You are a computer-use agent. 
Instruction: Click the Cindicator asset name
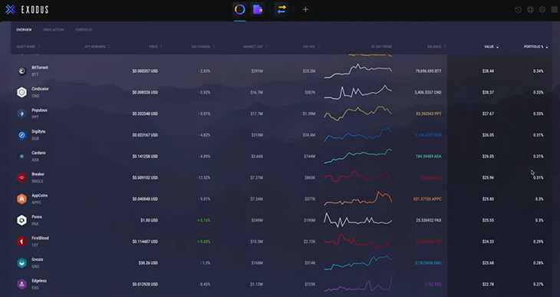[x=40, y=89]
